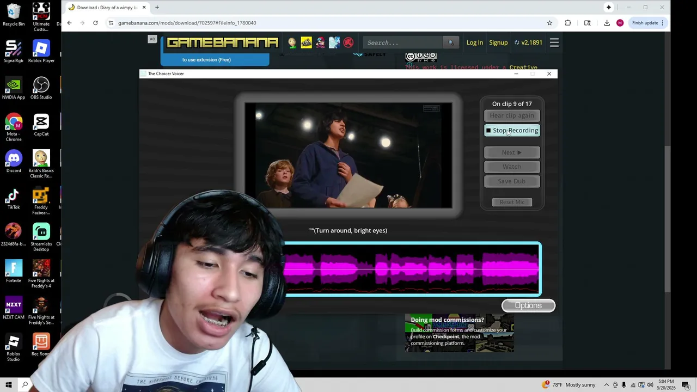Launch Freddy Fazbear desktop shortcut
697x392 pixels.
tap(41, 201)
